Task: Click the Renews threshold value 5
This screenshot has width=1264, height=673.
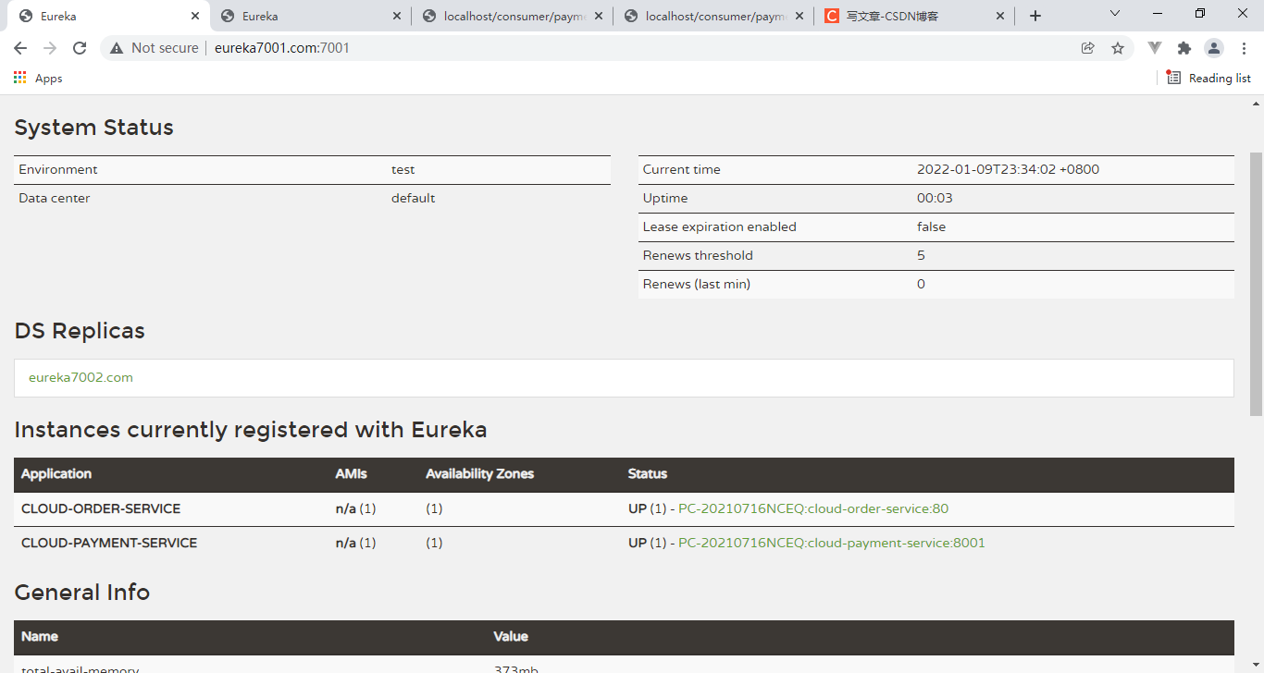Action: point(921,255)
